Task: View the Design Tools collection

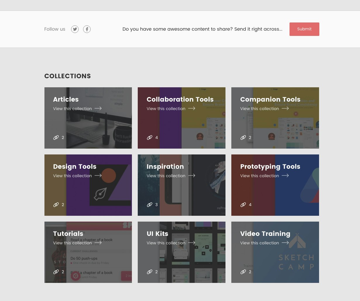Action: point(72,176)
